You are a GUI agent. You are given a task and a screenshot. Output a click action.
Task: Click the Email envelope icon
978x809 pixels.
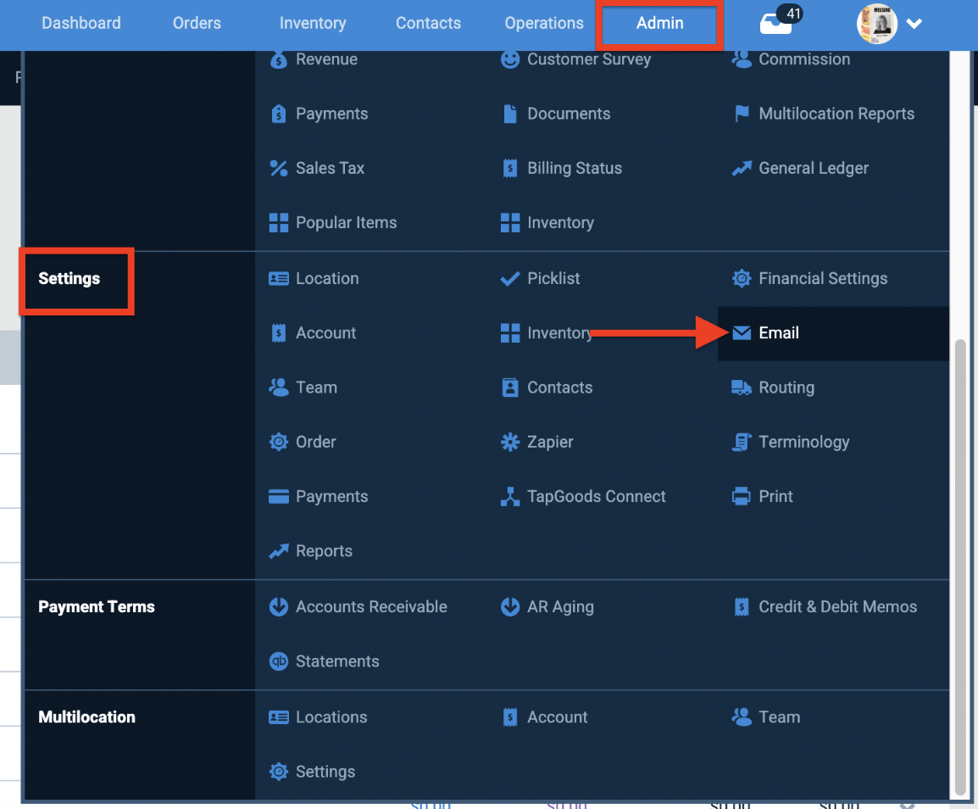click(741, 332)
